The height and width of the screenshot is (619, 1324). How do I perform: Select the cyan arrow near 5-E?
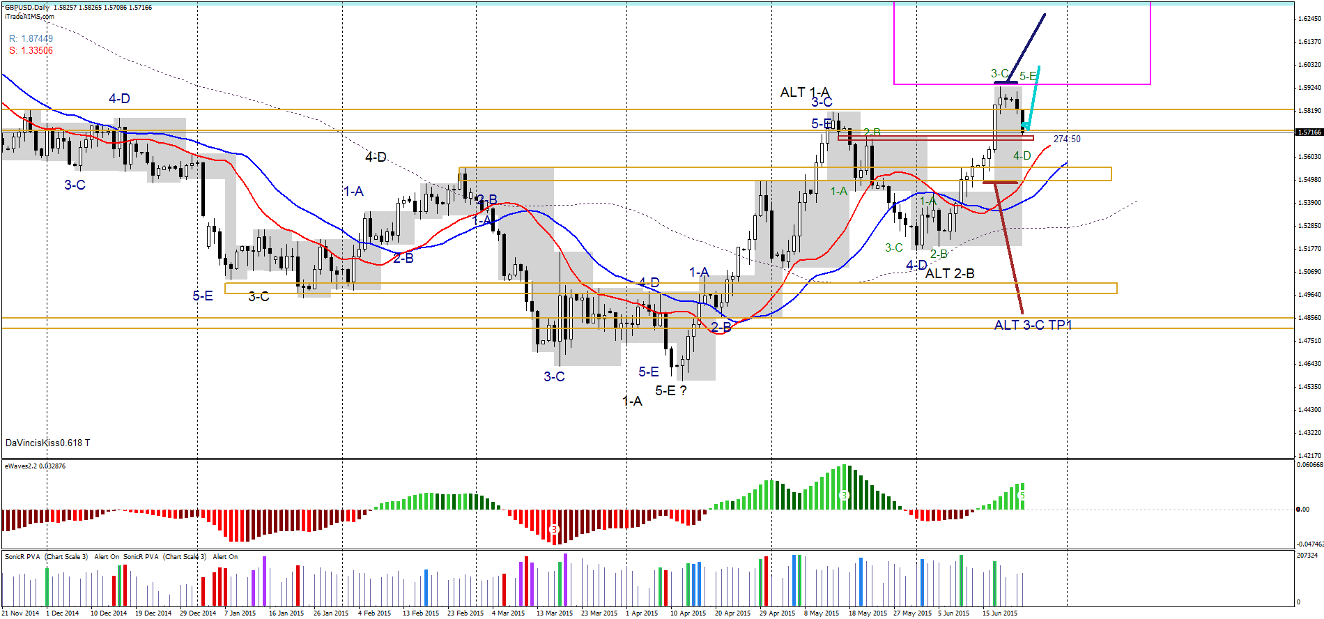[1031, 99]
